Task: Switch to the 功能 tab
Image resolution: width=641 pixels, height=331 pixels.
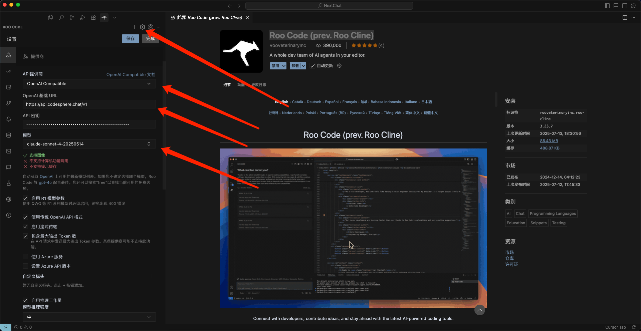Action: [x=241, y=85]
